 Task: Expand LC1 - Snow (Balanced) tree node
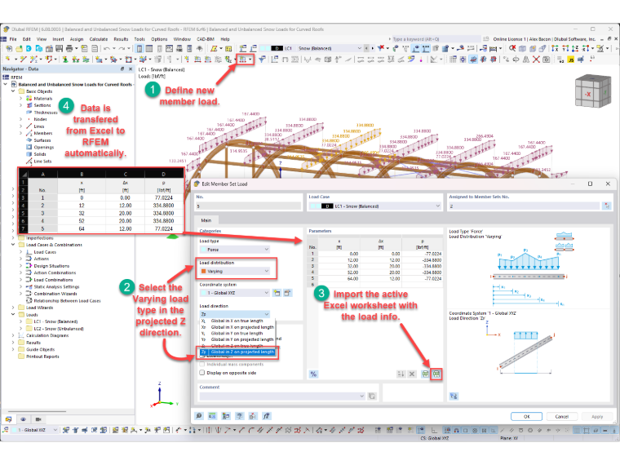click(x=20, y=321)
